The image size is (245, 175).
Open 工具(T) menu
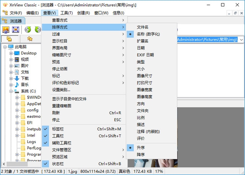67,13
